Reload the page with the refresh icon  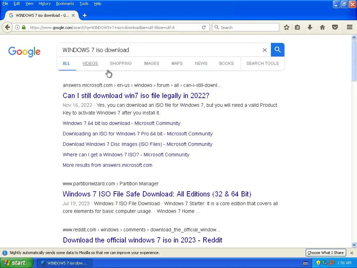pyautogui.click(x=204, y=27)
